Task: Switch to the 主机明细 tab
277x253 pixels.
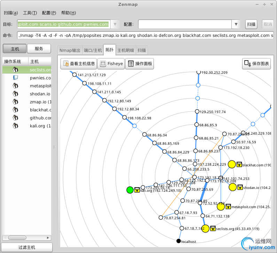Action: point(125,50)
